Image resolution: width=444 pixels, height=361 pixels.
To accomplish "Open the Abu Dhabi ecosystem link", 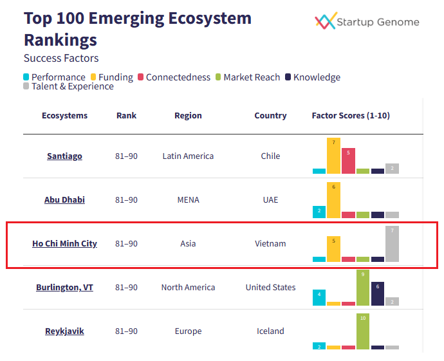I will click(x=64, y=200).
